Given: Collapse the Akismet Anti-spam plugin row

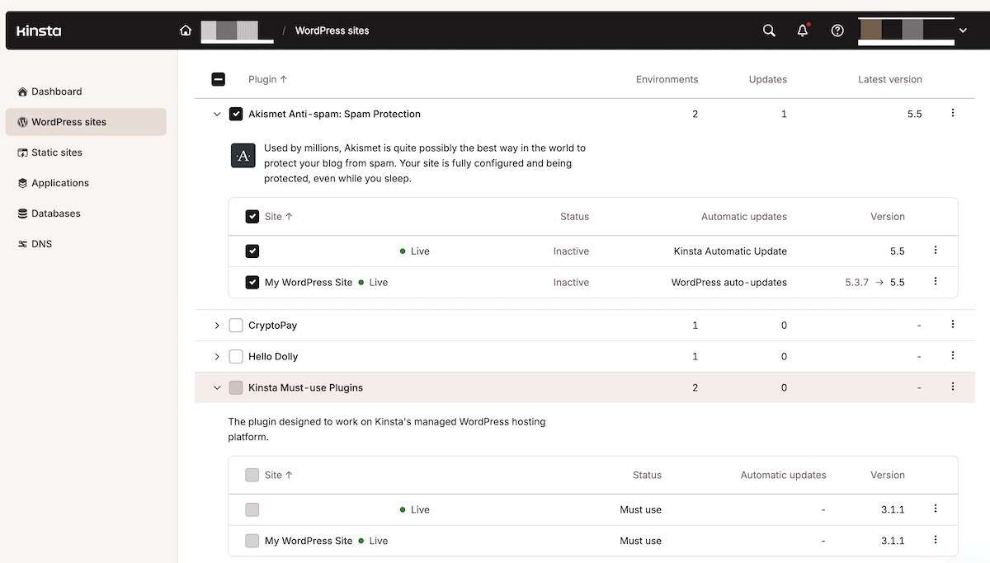Looking at the screenshot, I should (217, 114).
